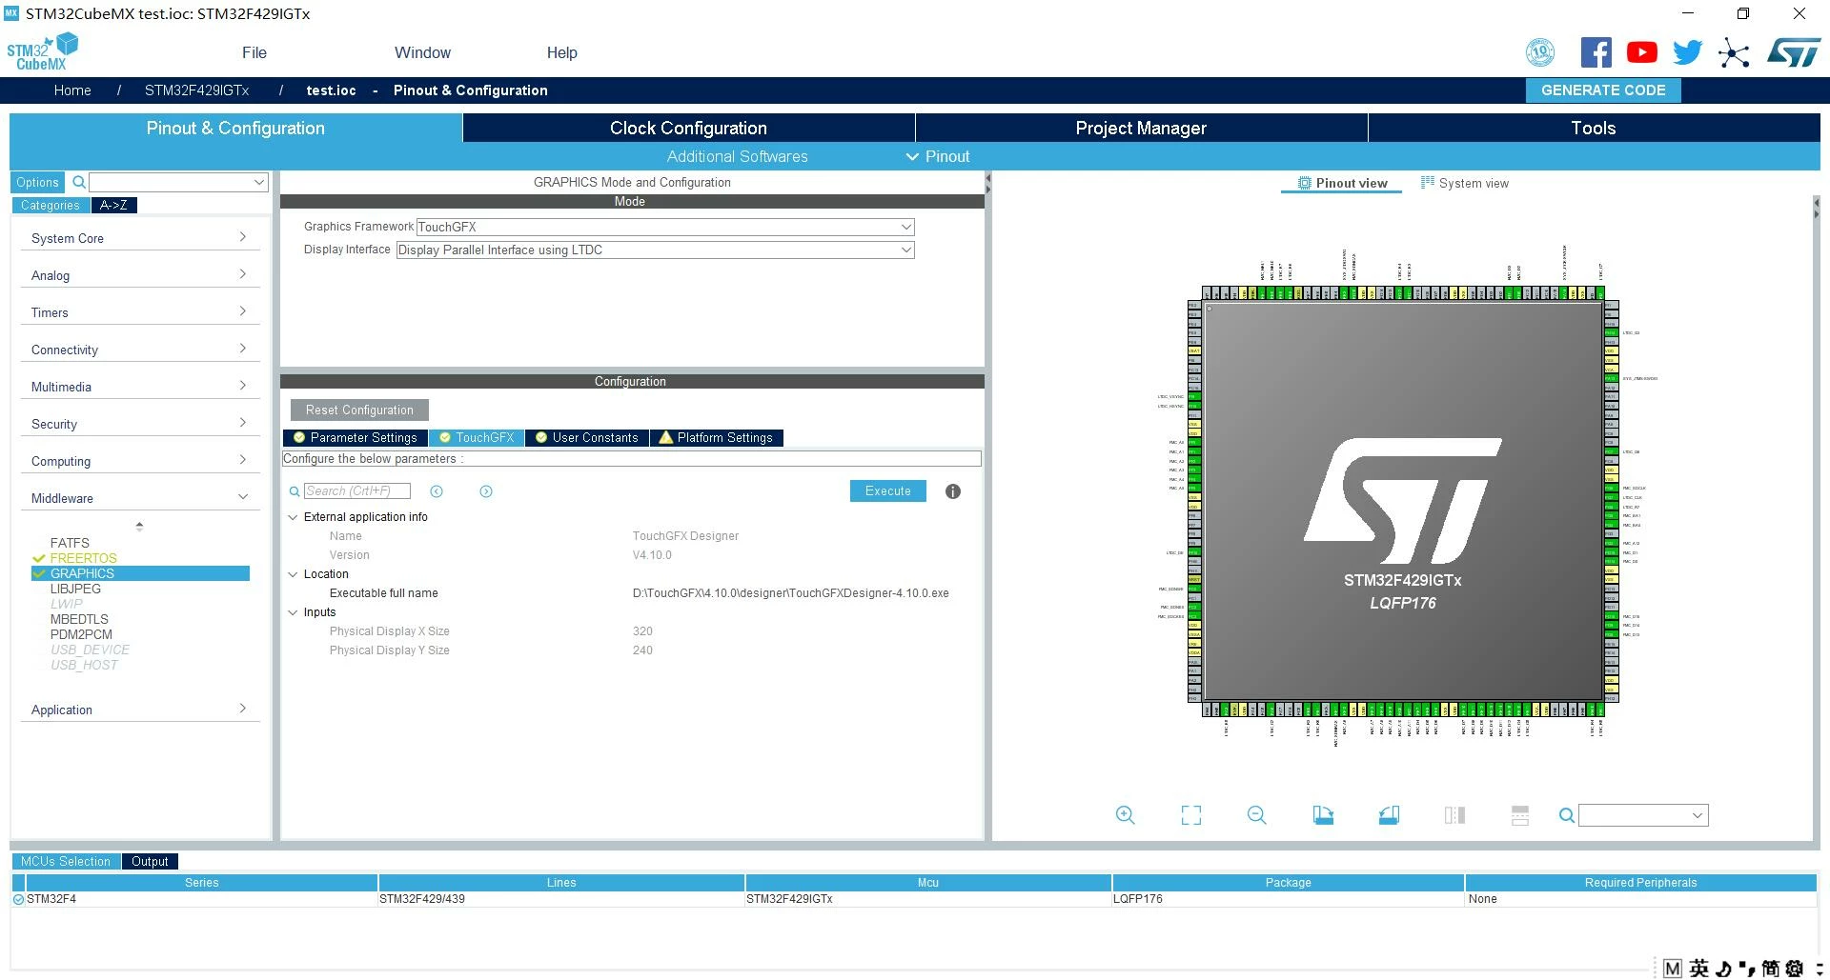
Task: Show the A->Z peripheral list
Action: pyautogui.click(x=113, y=205)
